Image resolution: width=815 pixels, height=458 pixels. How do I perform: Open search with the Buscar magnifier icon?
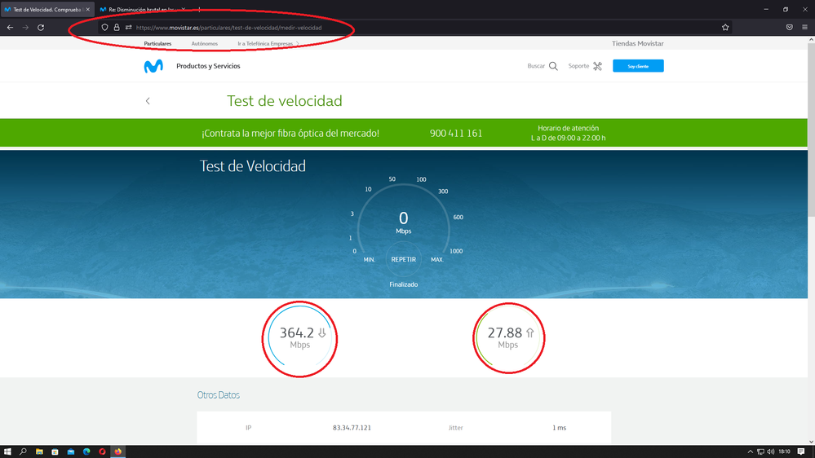click(x=553, y=66)
